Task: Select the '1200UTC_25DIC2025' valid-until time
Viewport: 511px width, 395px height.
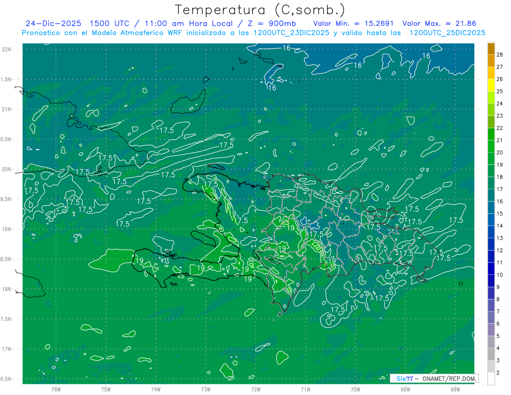Action: click(447, 33)
